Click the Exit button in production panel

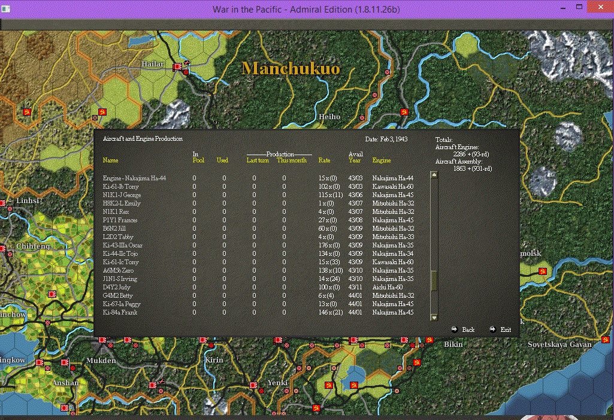pos(506,330)
